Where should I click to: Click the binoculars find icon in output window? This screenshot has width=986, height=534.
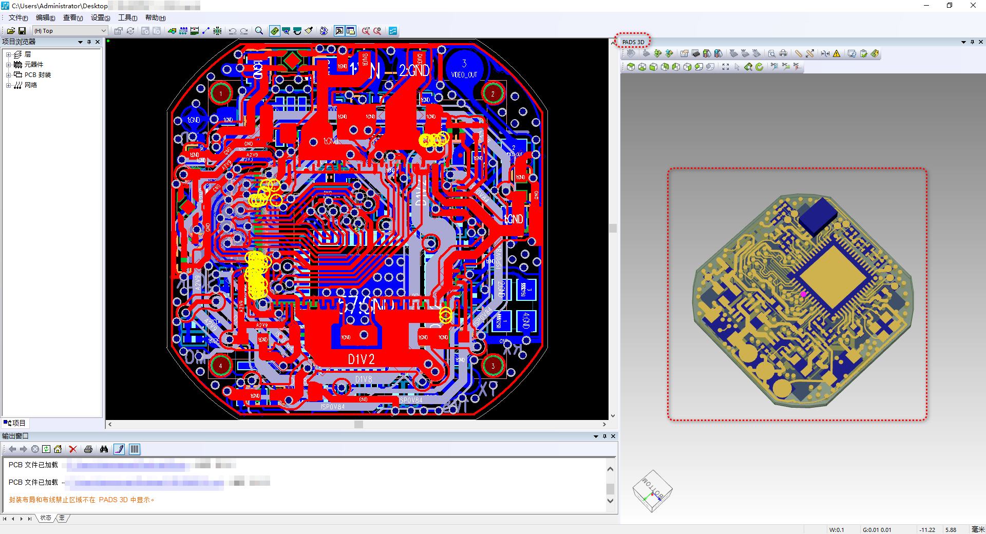coord(104,449)
